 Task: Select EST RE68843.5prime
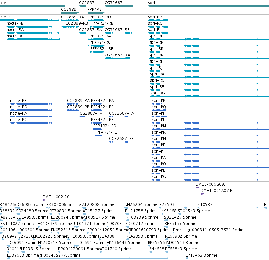181,249
